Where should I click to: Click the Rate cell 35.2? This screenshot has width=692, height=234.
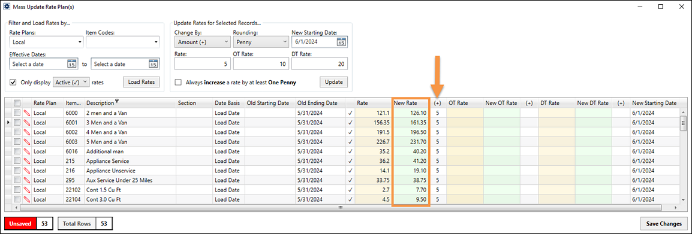coord(373,151)
